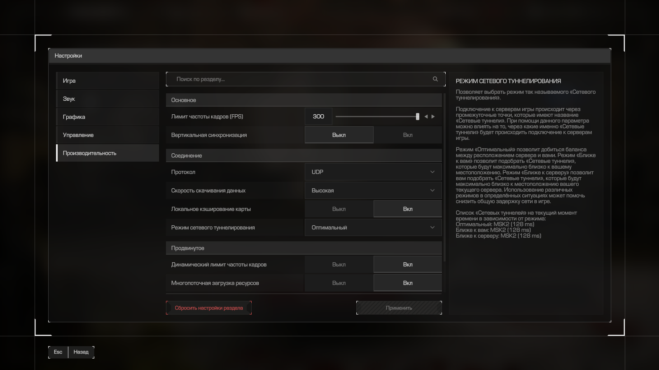Set vertical sync to Выкл
Screen dimensions: 659x370
[x=339, y=135]
